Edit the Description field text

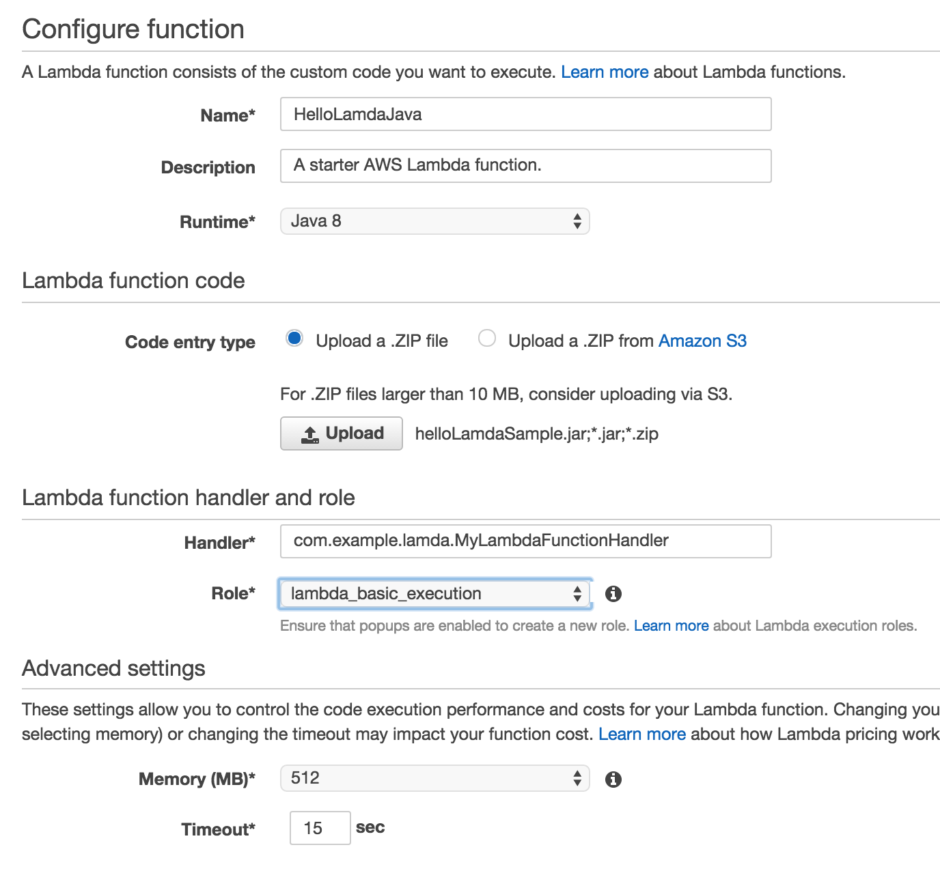pyautogui.click(x=525, y=165)
